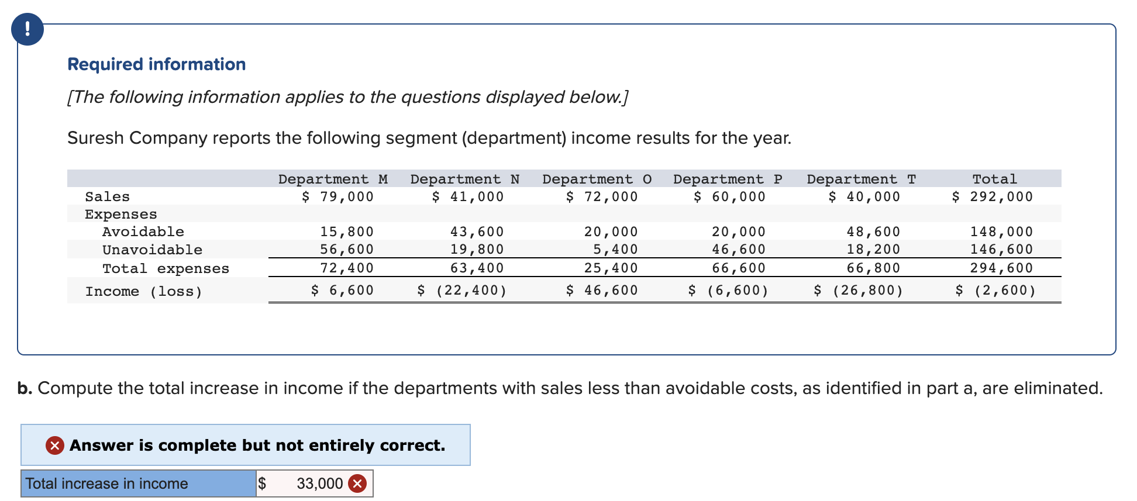The height and width of the screenshot is (501, 1137).
Task: Click the Answer is complete feedback banner
Action: [x=246, y=445]
